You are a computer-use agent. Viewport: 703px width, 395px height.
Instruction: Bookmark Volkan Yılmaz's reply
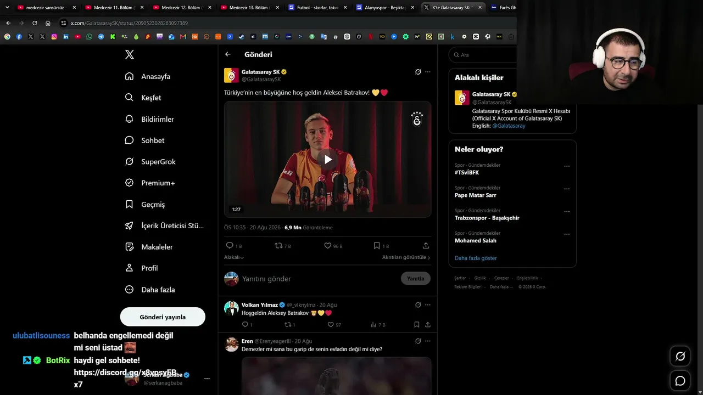[417, 325]
